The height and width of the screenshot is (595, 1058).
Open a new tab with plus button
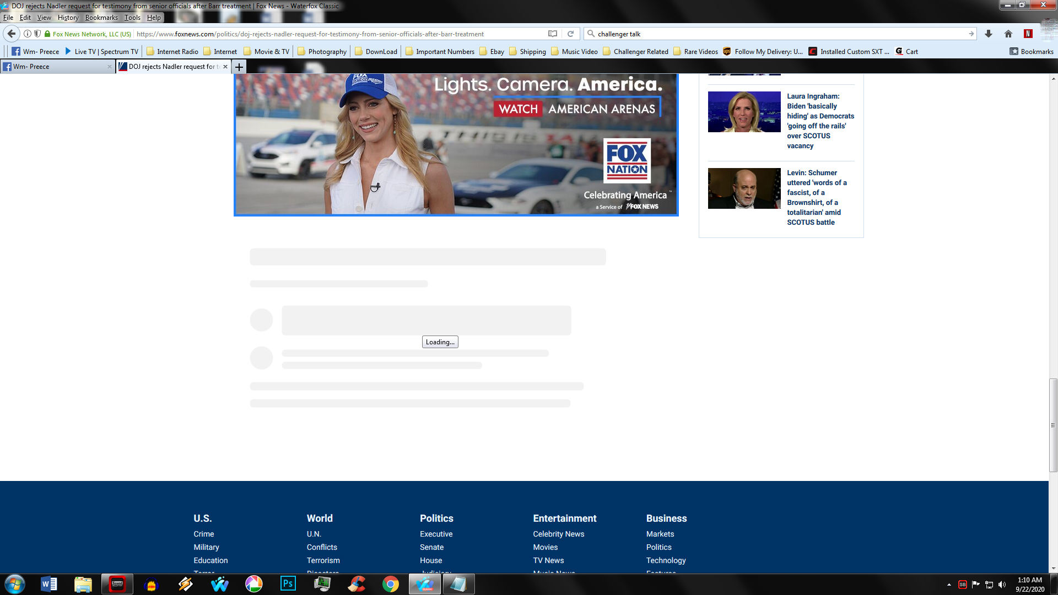click(239, 67)
